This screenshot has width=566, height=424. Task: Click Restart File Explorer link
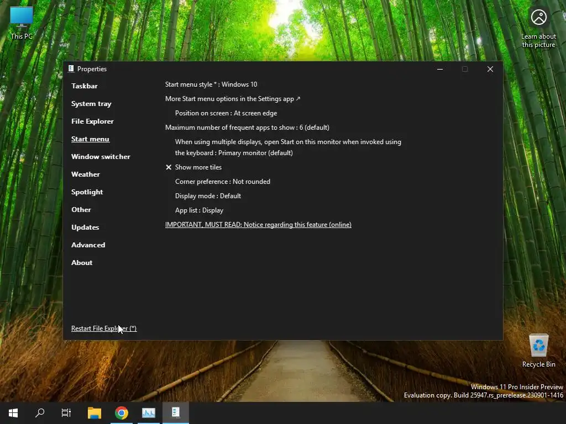point(104,328)
